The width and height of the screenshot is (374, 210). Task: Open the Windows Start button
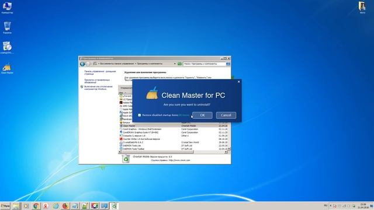click(x=5, y=206)
